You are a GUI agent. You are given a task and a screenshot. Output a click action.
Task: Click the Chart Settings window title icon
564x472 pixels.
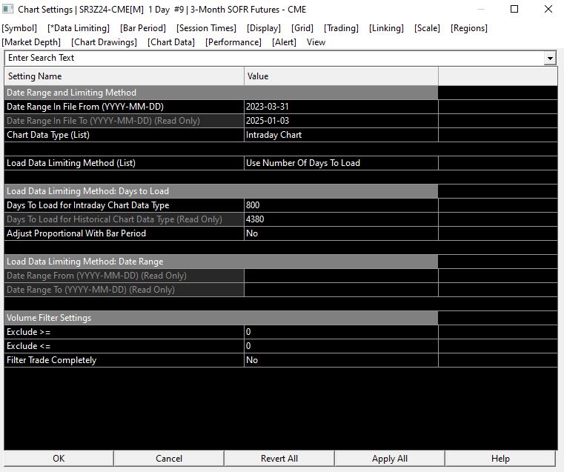coord(8,9)
